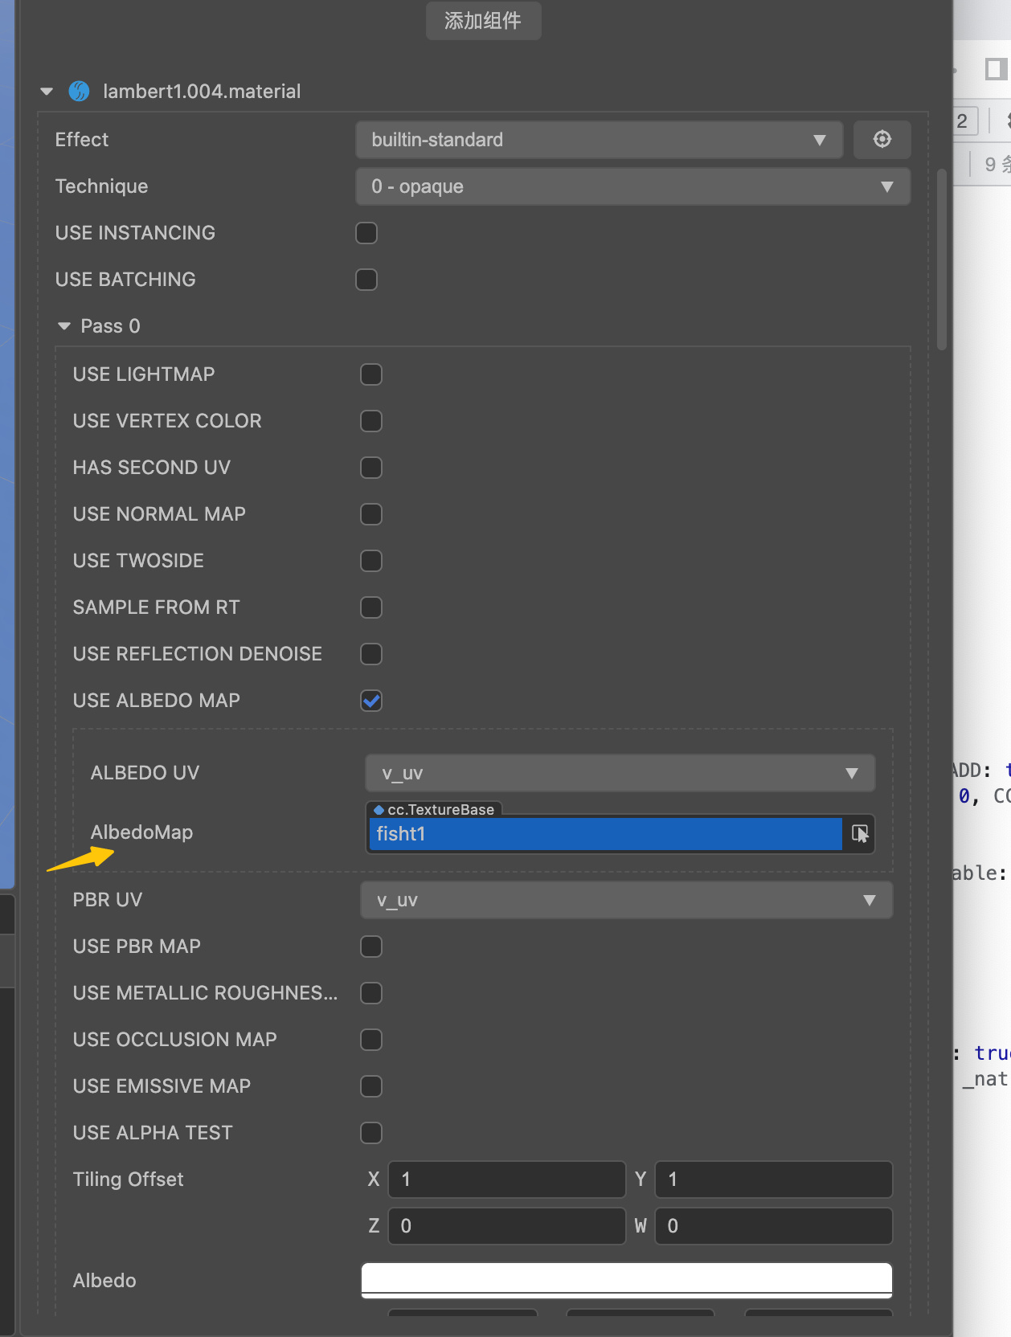This screenshot has height=1337, width=1011.
Task: Collapse the Pass 0 section
Action: [x=64, y=326]
